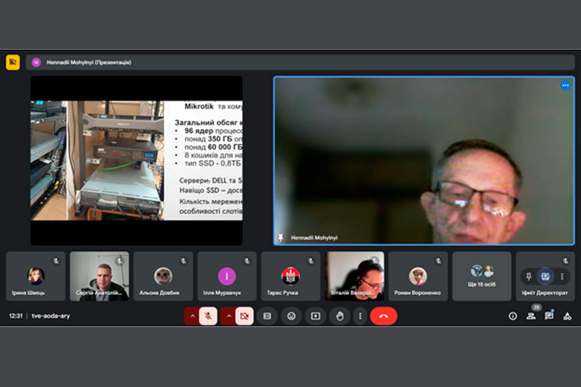Click the muted mic indicator on Роман Вороненко tile
The image size is (581, 387).
click(438, 261)
